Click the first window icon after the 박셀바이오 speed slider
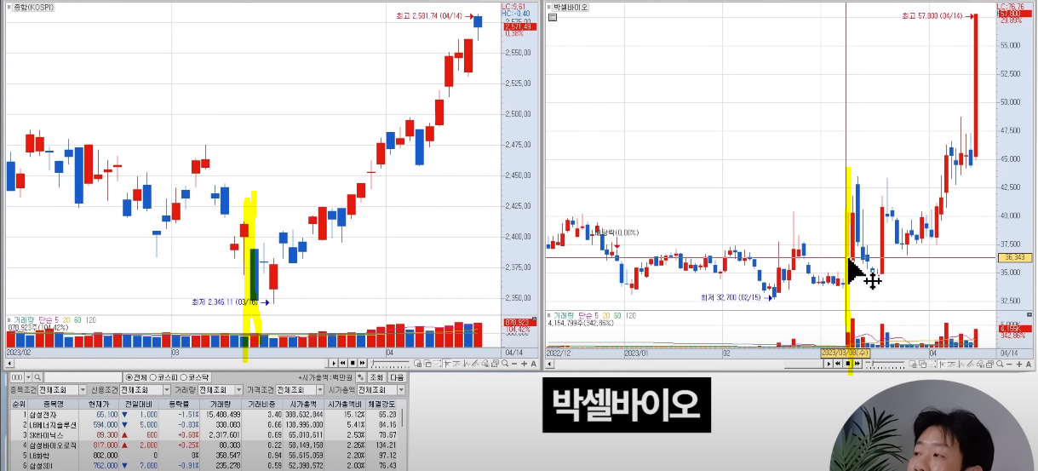Image resolution: width=1038 pixels, height=471 pixels. click(x=913, y=364)
